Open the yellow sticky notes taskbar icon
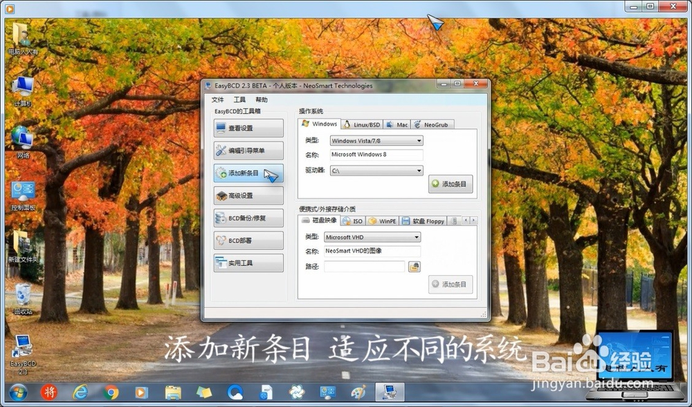Viewport: 692px width, 407px height. coord(204,392)
